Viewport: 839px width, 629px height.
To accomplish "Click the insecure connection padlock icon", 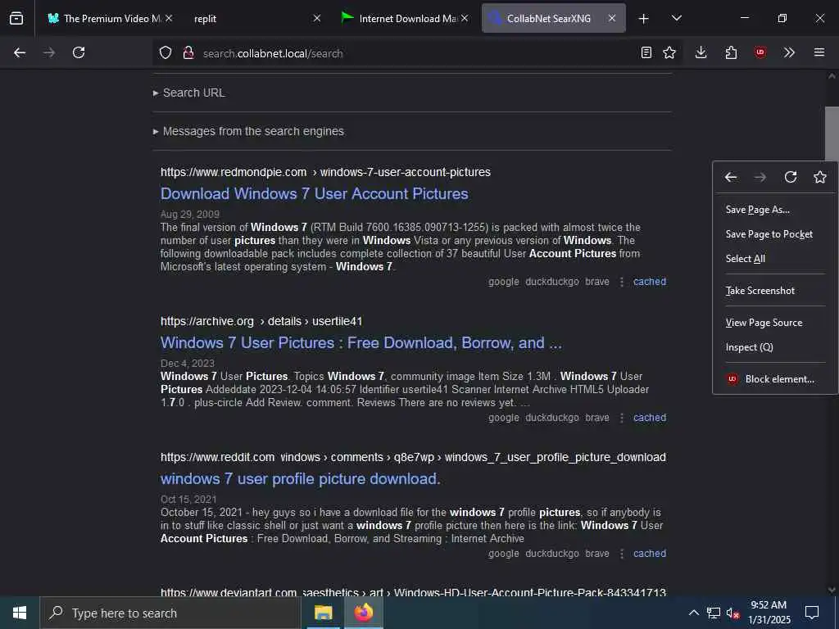I will [188, 52].
